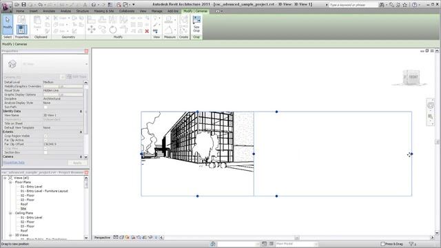Click Visibility/Graphics Overrides Edit button
The height and width of the screenshot is (248, 441).
(x=63, y=86)
